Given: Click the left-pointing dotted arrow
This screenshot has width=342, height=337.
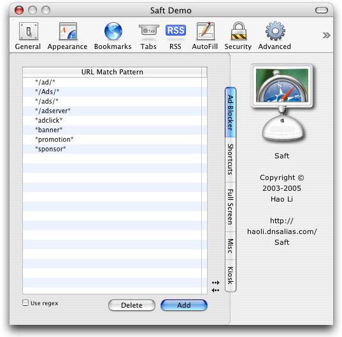Looking at the screenshot, I should pyautogui.click(x=215, y=290).
